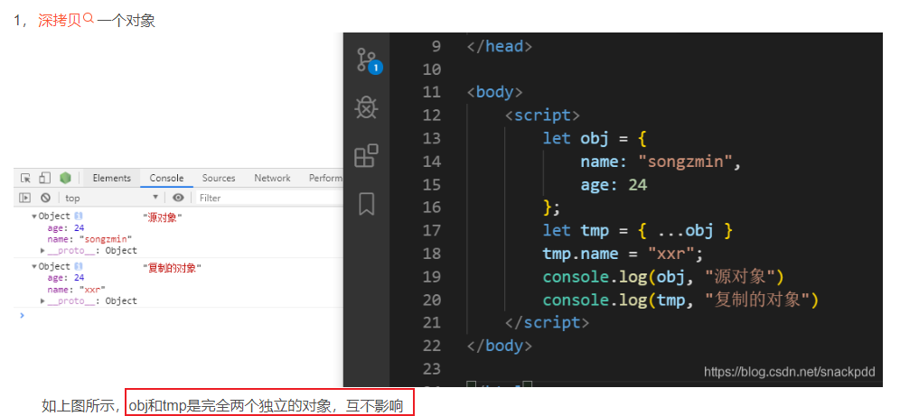
Task: Click the "复制的对象" console string
Action: (x=173, y=268)
